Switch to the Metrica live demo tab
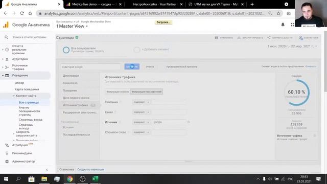Screen dimensions: 327x184 point(94,4)
